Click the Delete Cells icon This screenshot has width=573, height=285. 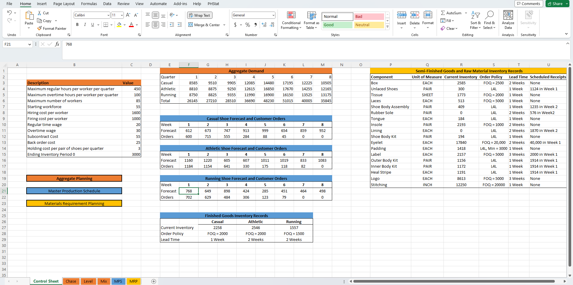click(x=415, y=15)
